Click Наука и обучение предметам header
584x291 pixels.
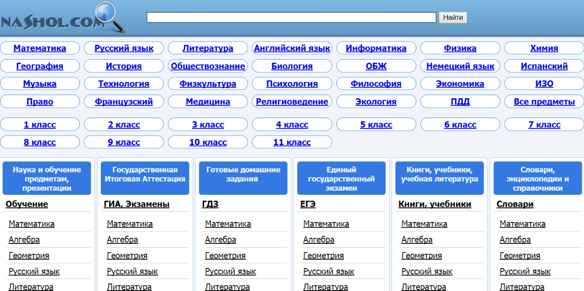click(x=46, y=178)
